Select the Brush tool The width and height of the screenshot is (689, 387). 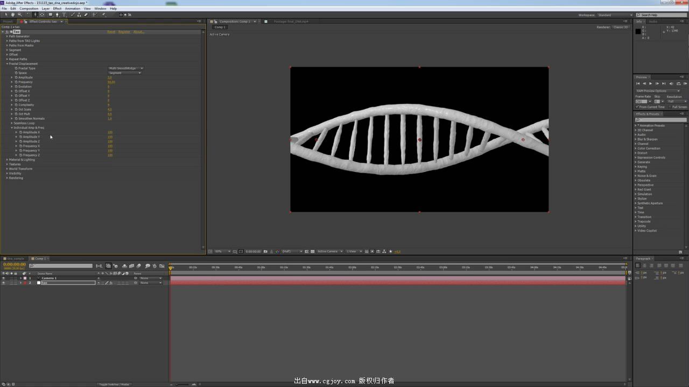click(x=73, y=15)
